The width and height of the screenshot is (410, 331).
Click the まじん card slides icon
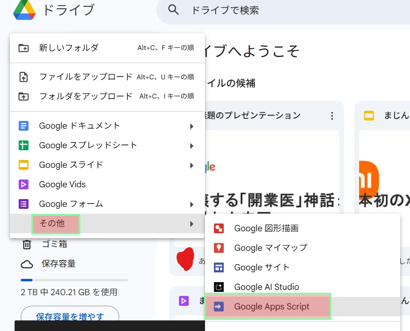(369, 116)
